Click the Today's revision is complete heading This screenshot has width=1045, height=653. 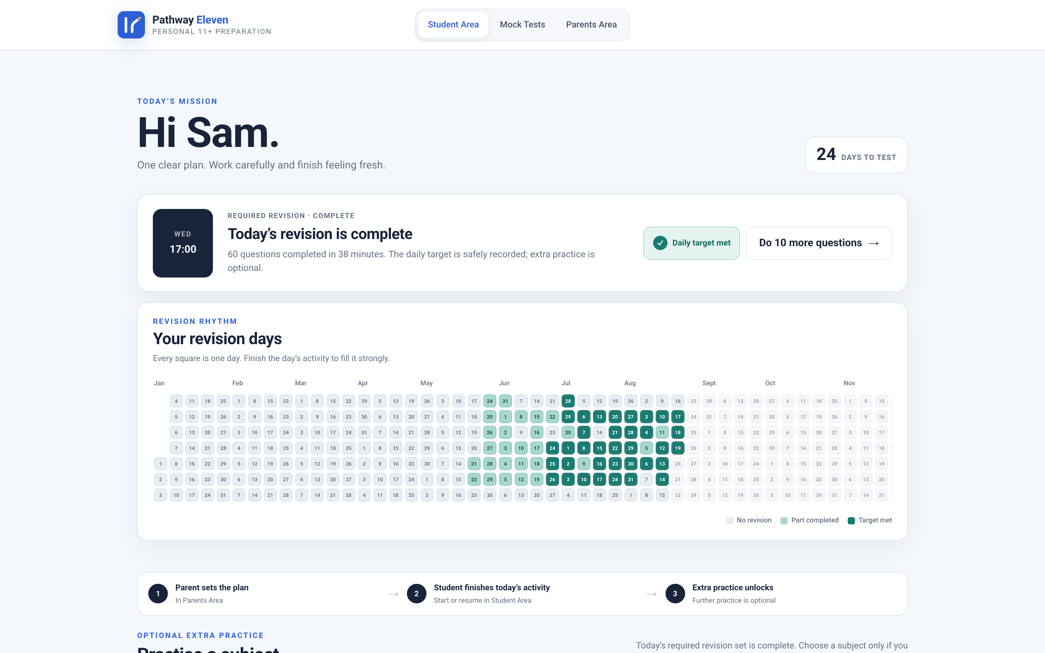320,234
